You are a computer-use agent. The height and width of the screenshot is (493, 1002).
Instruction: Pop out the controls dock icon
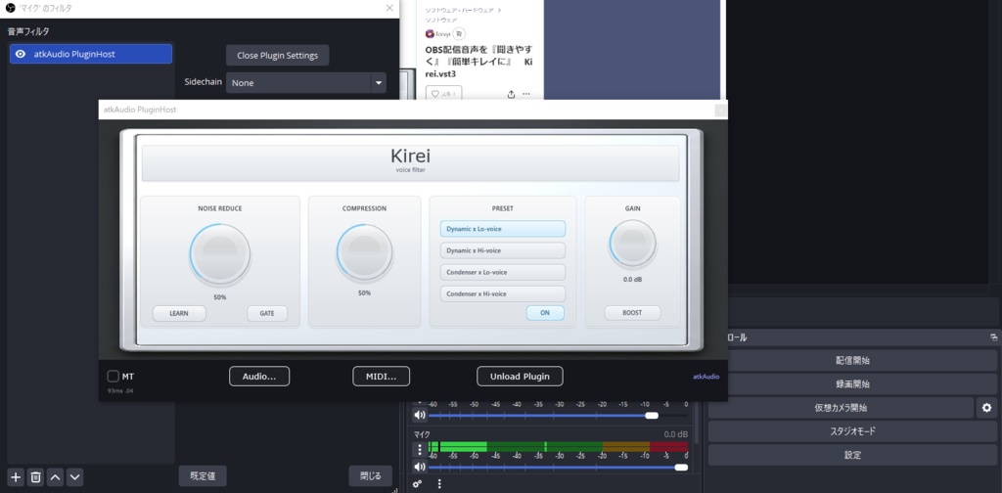point(994,337)
